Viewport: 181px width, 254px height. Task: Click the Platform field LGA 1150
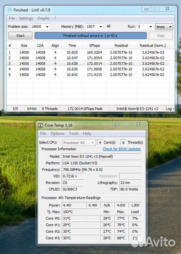[102, 163]
